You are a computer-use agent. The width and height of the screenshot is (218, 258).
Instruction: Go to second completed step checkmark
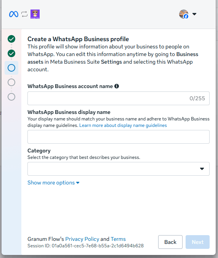pos(11,53)
